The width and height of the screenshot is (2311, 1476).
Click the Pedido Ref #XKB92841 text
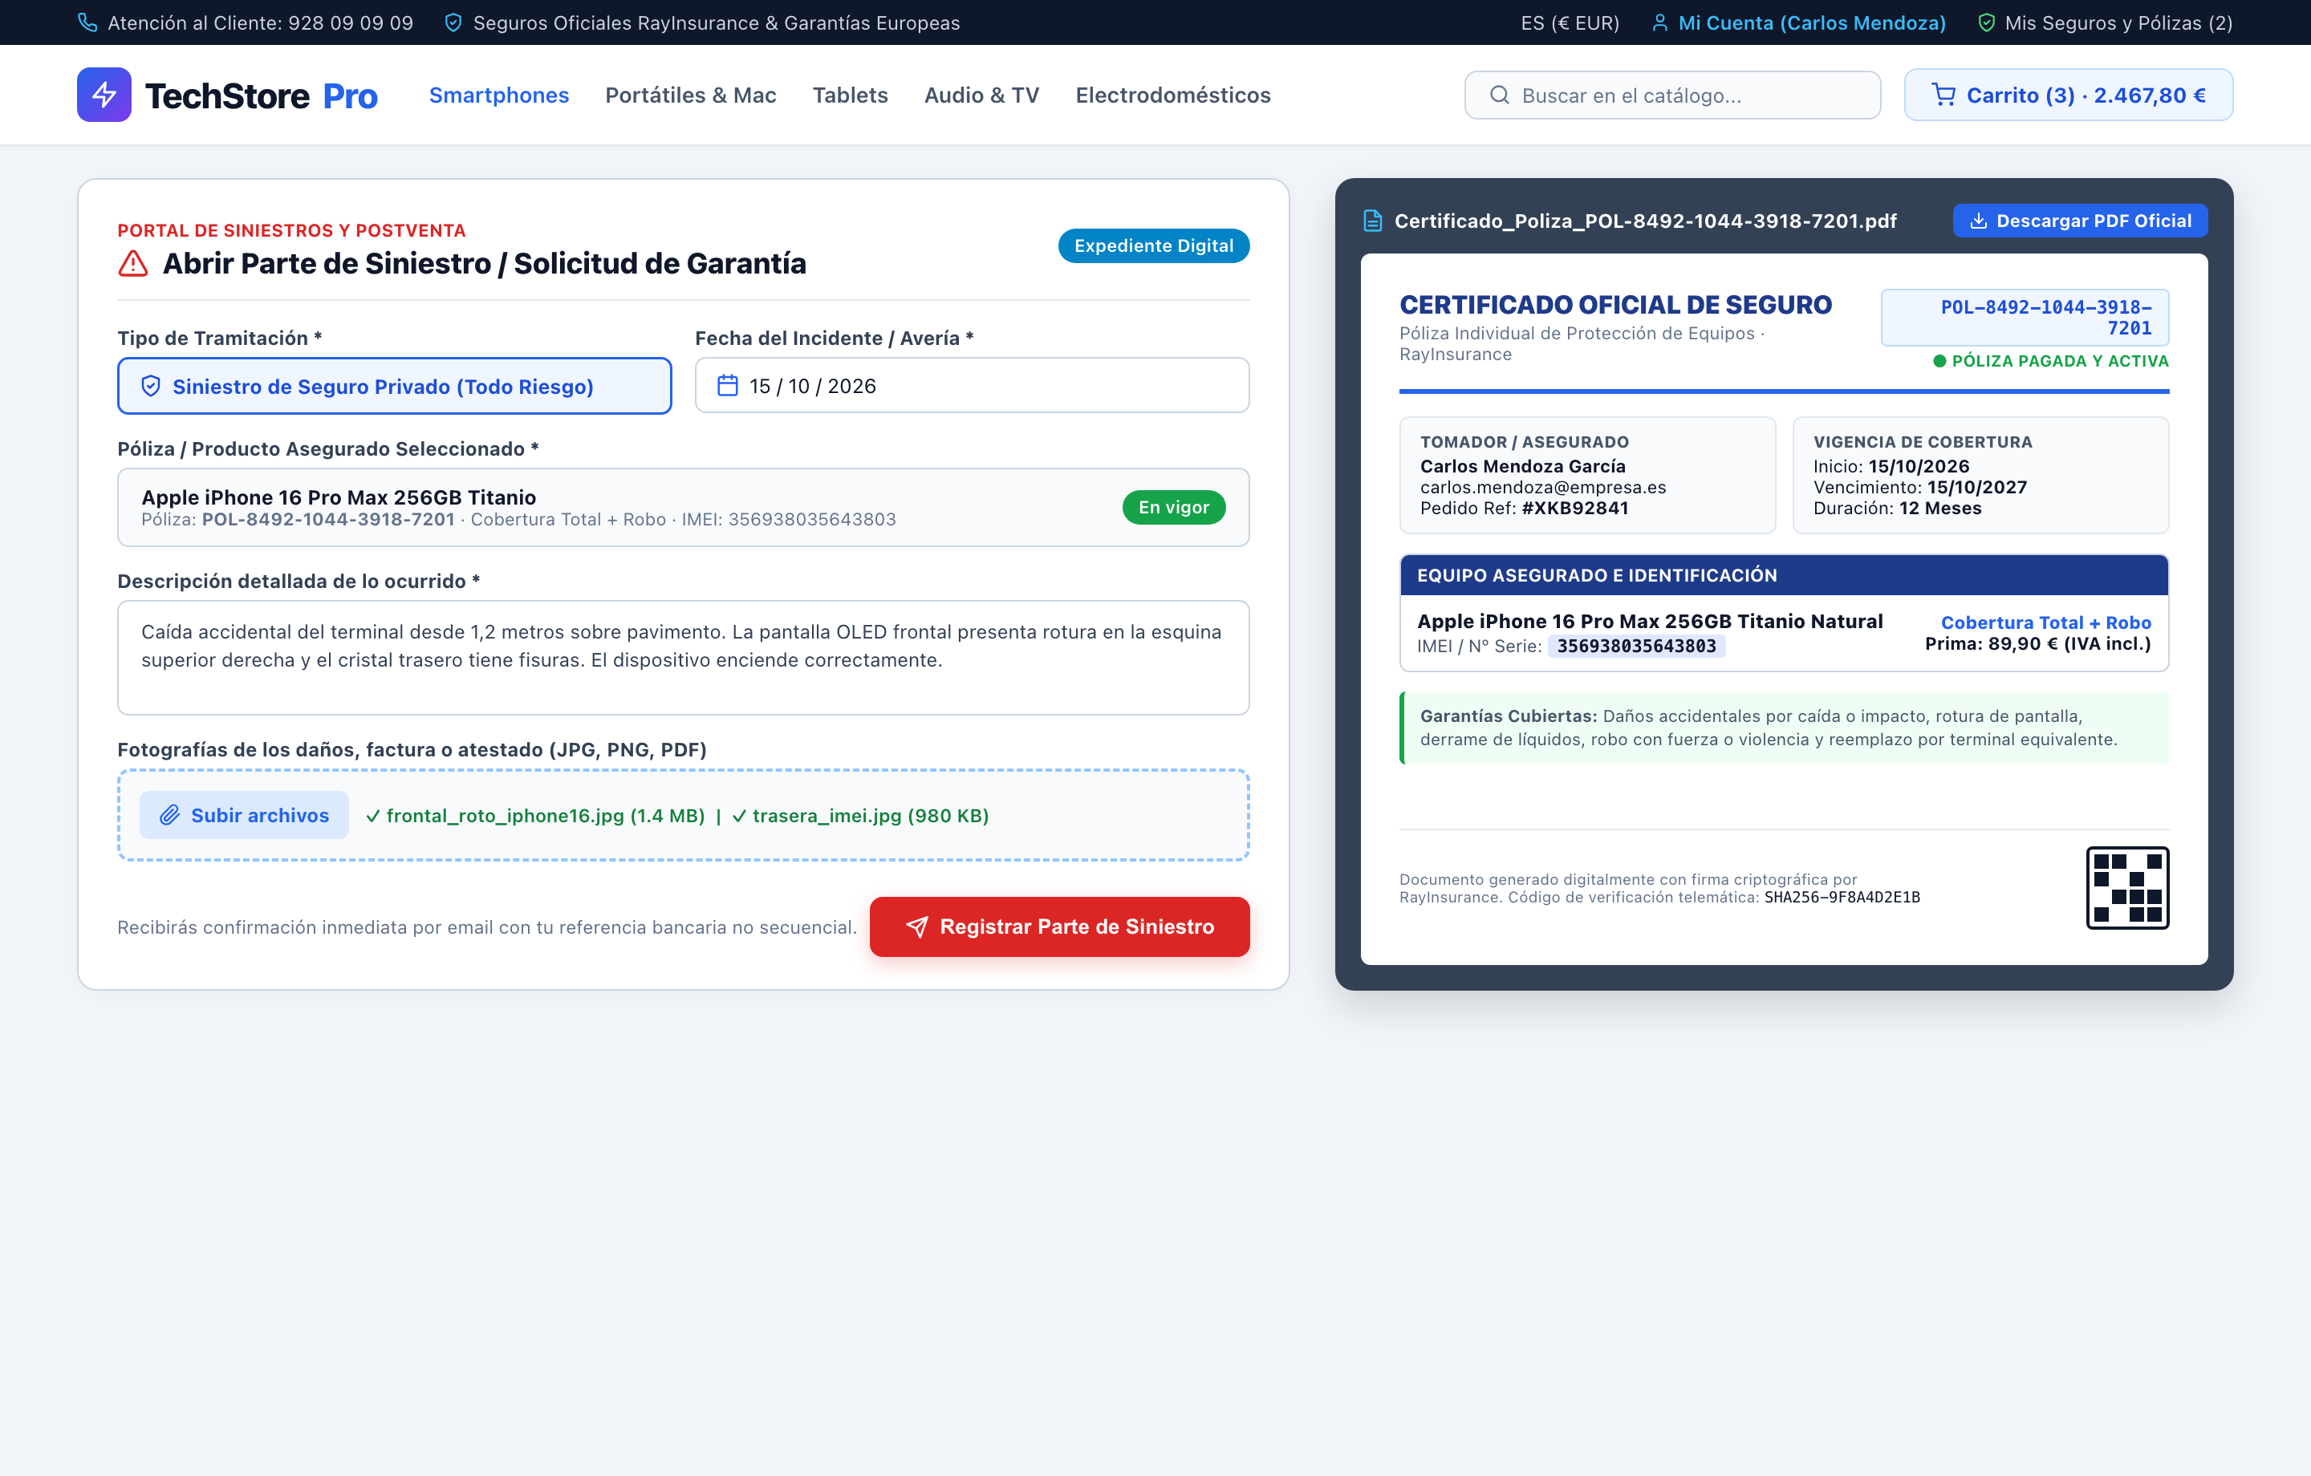click(x=1524, y=508)
